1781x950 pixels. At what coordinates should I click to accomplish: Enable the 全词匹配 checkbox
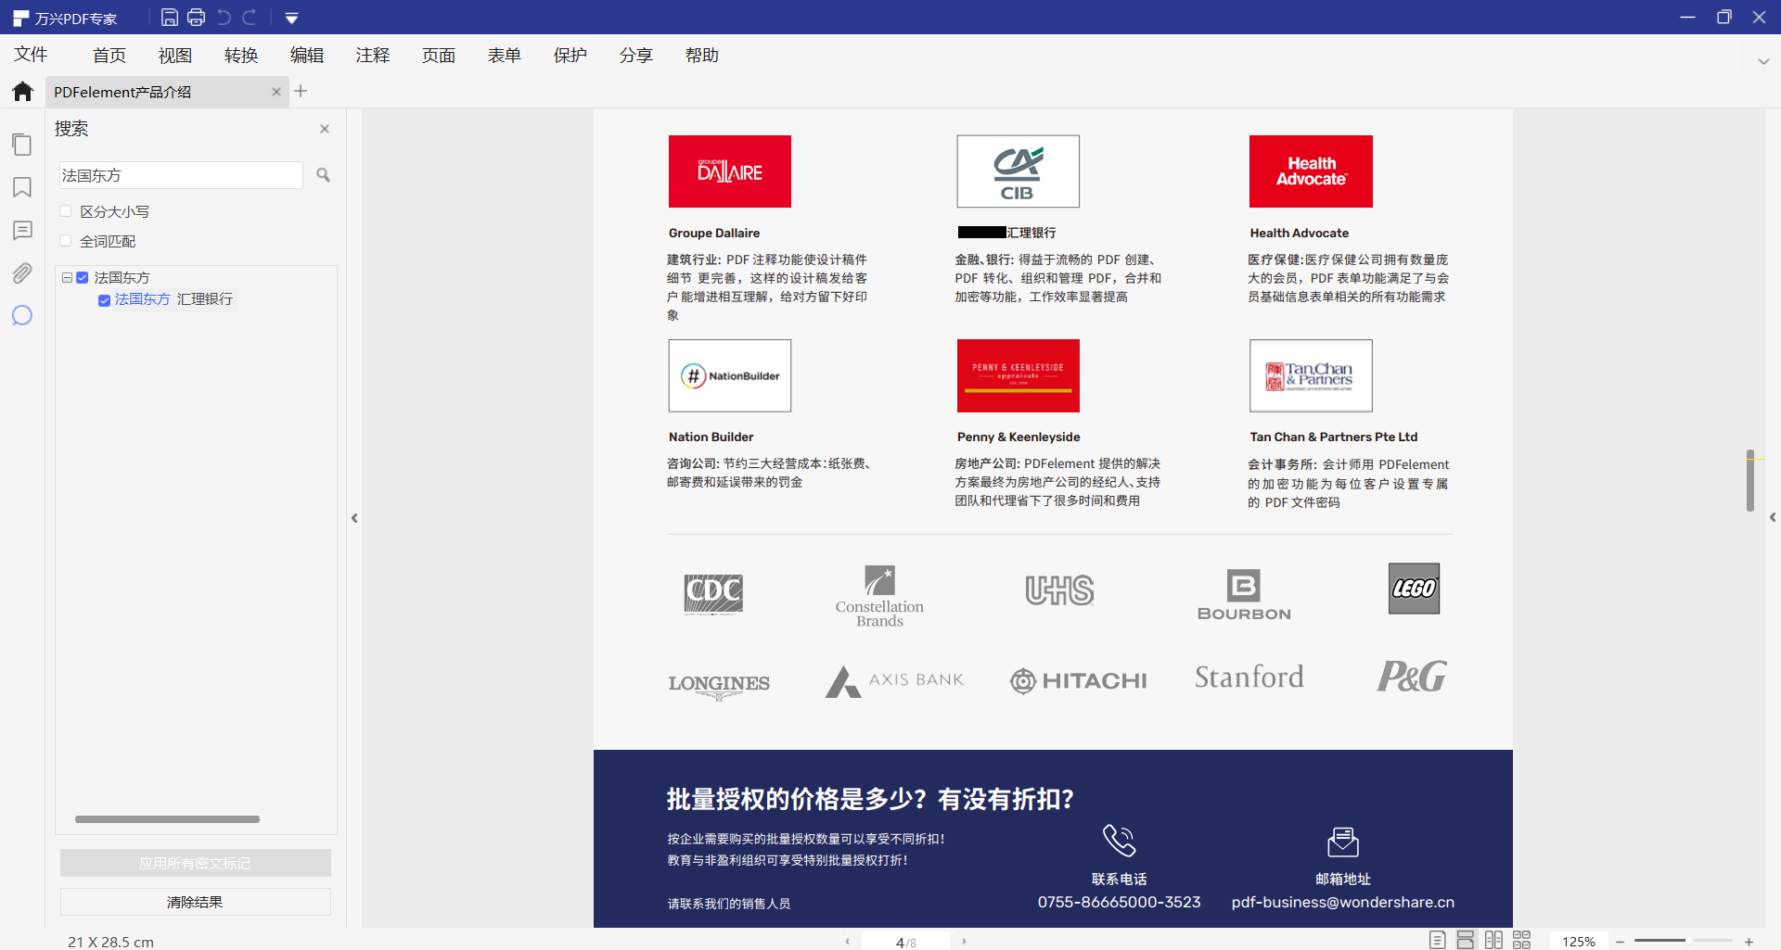65,240
